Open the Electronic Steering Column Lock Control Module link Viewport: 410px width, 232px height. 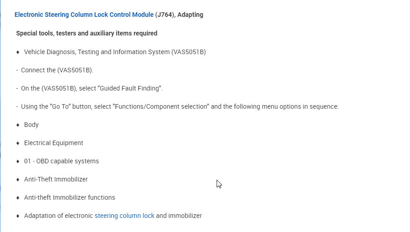84,15
